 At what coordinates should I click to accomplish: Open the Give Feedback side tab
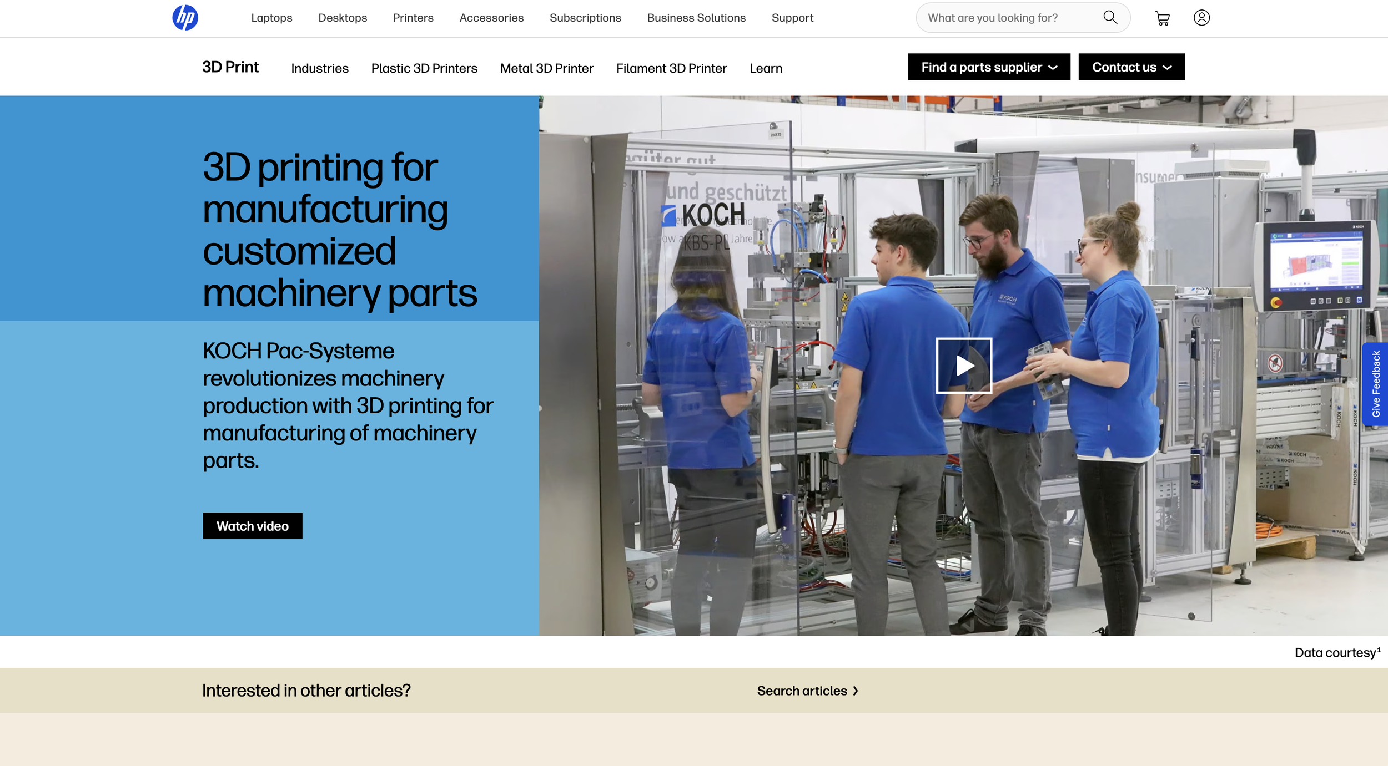pyautogui.click(x=1375, y=384)
